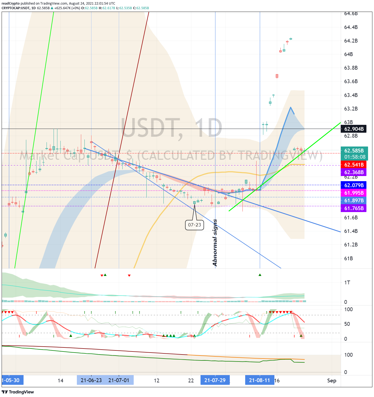Click the 21-07-29 date label
This screenshot has width=374, height=397.
[215, 380]
